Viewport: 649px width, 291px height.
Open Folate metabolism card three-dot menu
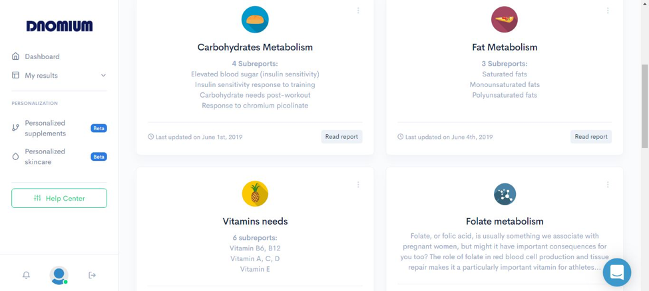click(608, 185)
